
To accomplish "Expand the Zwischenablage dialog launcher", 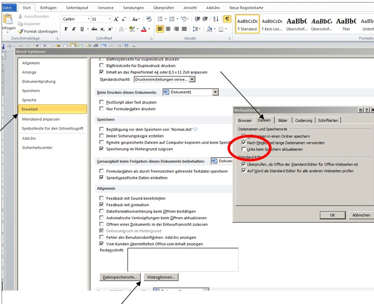I will [x=57, y=38].
